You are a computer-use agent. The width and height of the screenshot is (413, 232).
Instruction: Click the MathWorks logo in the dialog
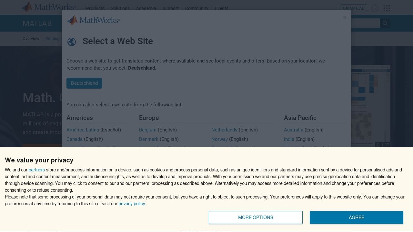click(94, 20)
